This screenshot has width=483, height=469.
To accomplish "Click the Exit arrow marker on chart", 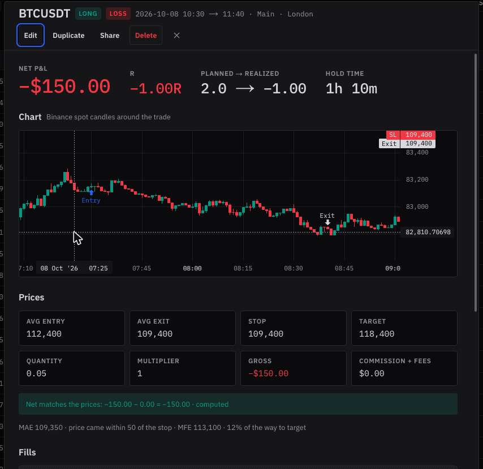I will coord(327,222).
